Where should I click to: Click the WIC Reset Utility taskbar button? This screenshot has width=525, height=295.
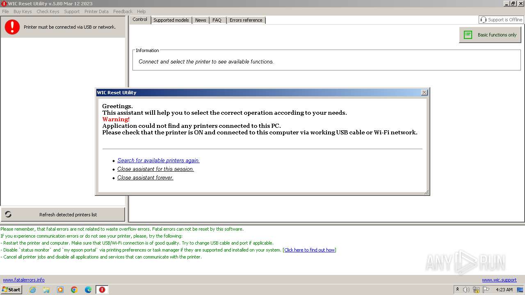pyautogui.click(x=102, y=290)
